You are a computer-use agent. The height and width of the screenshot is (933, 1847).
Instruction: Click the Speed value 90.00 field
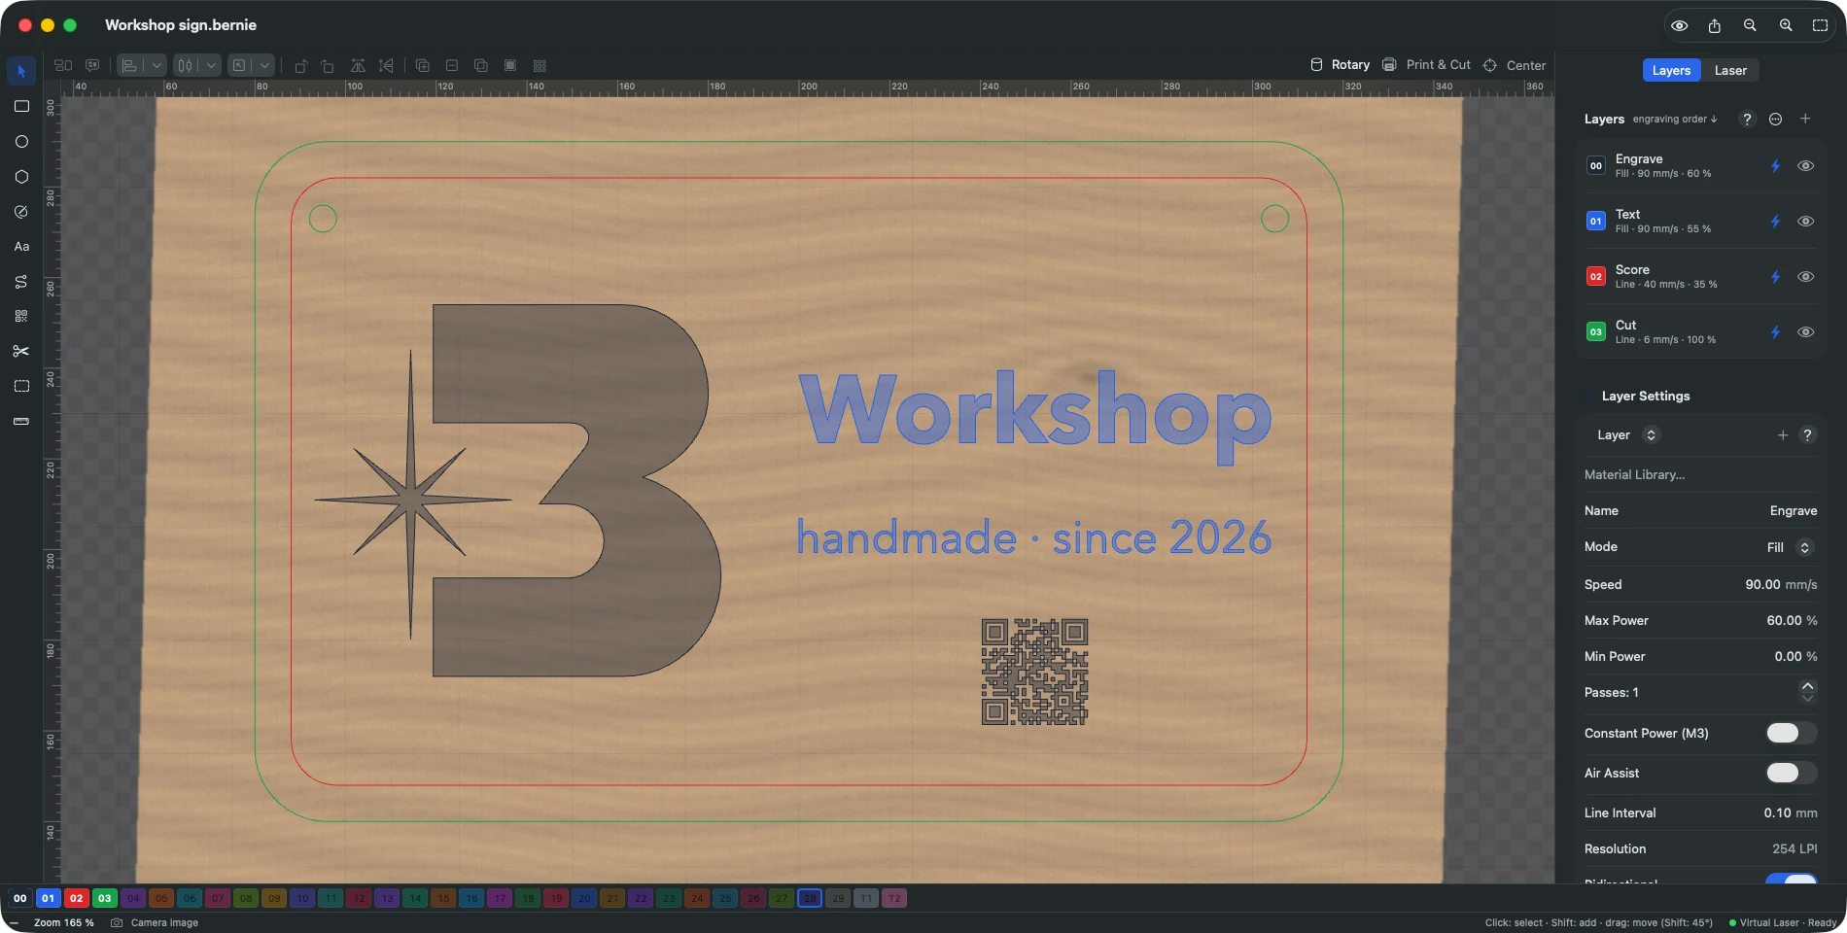pyautogui.click(x=1781, y=584)
